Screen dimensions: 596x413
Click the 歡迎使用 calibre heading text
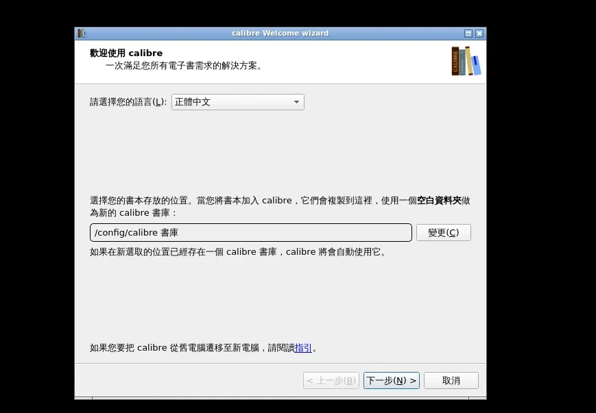point(126,53)
